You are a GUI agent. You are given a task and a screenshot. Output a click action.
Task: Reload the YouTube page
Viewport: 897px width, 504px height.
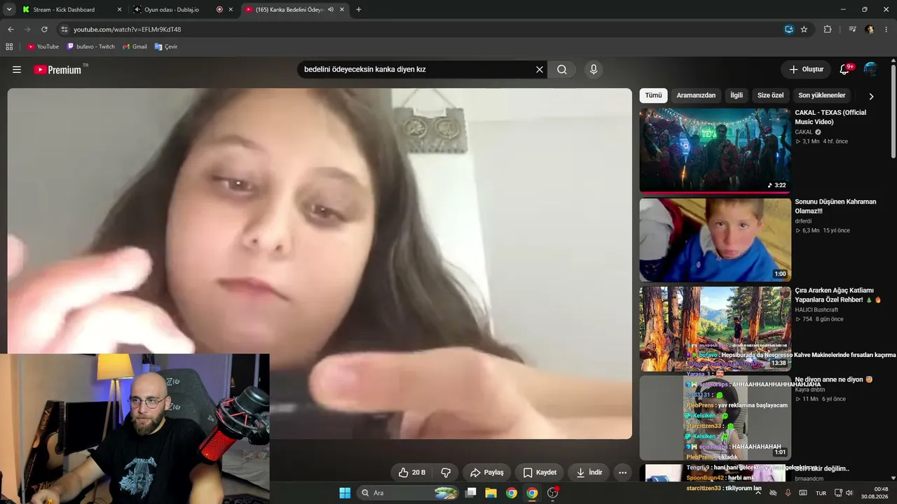point(44,29)
